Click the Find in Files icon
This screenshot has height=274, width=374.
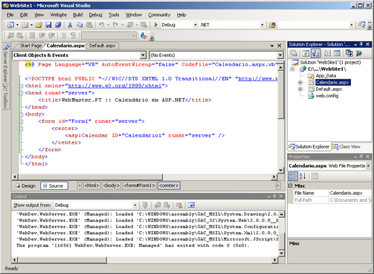[272, 25]
